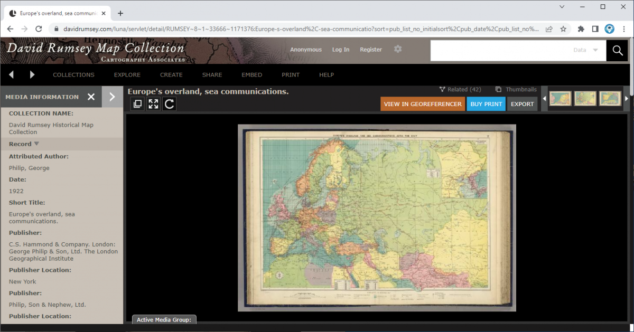
Task: Expand the panel using the right arrow toggle
Action: [x=111, y=97]
